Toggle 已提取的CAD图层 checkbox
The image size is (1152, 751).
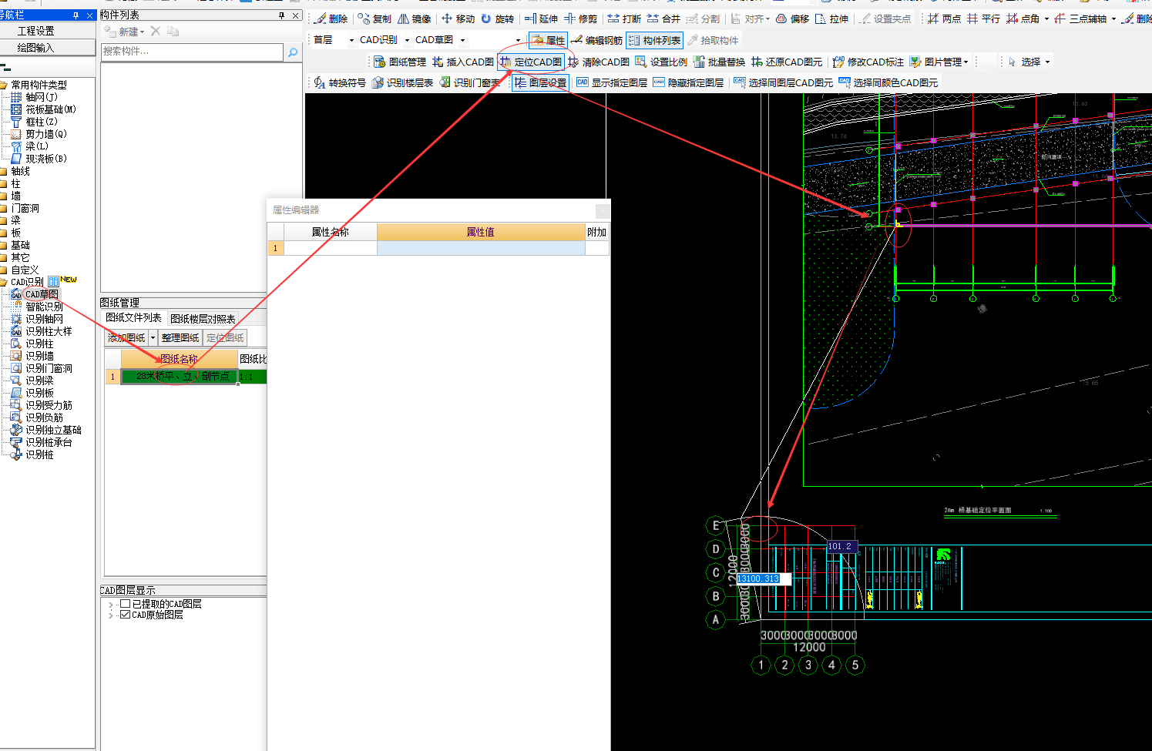tap(125, 604)
